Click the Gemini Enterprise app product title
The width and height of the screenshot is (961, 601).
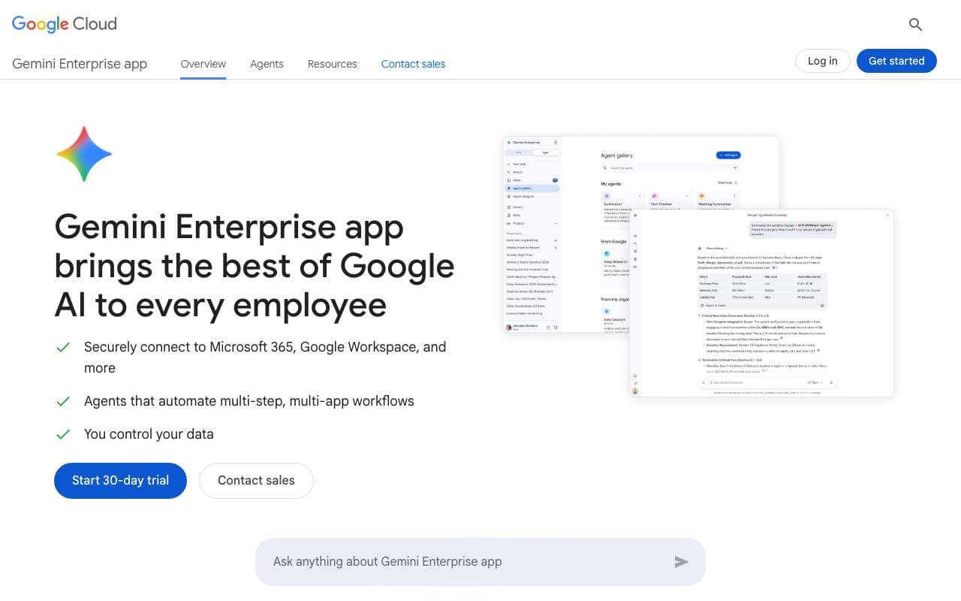point(80,64)
